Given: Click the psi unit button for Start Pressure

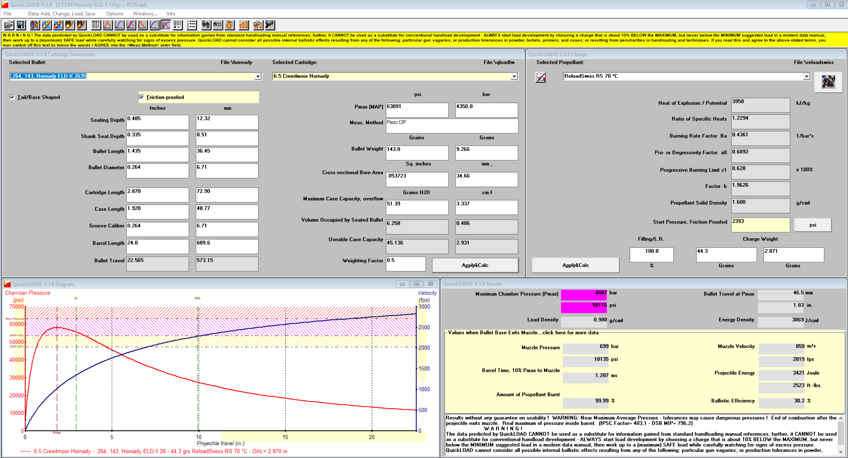Looking at the screenshot, I should [x=812, y=225].
